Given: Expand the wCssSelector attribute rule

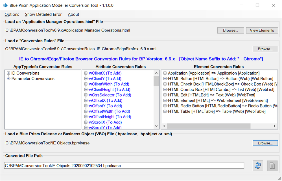Looking at the screenshot, I should coord(86,95).
